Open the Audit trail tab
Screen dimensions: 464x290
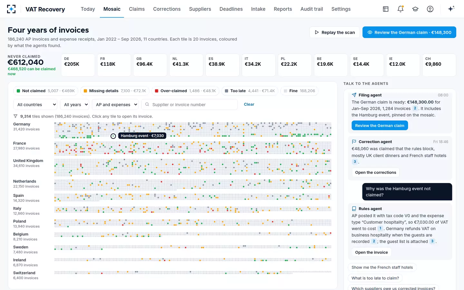click(x=312, y=9)
